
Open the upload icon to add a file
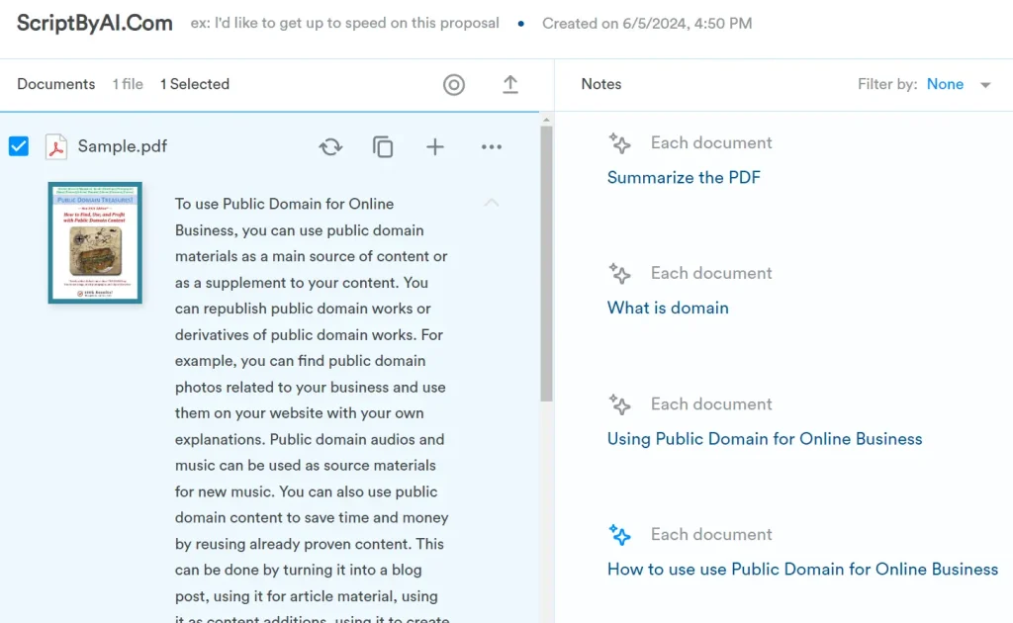510,85
